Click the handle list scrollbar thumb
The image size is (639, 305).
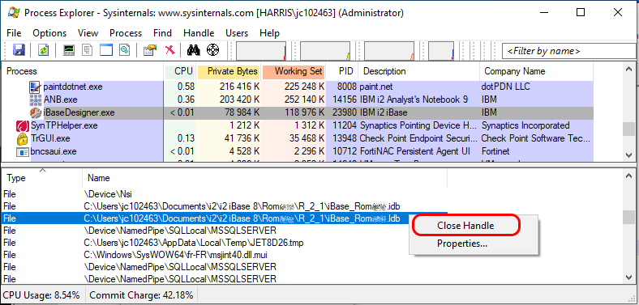click(x=629, y=218)
